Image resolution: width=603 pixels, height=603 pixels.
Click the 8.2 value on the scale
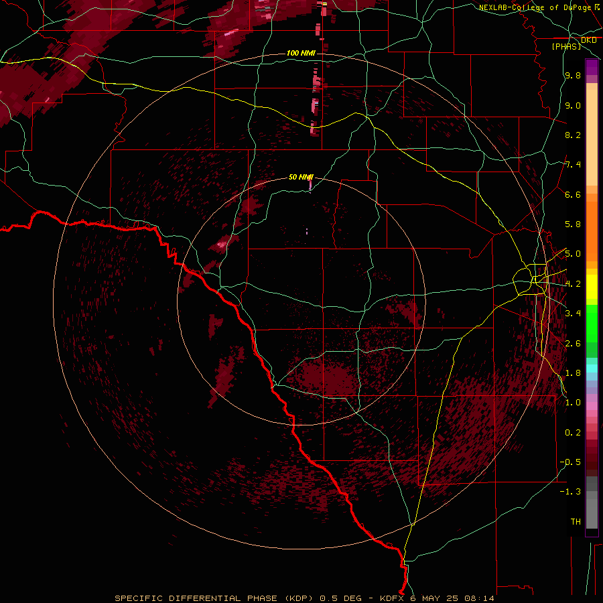coord(573,135)
